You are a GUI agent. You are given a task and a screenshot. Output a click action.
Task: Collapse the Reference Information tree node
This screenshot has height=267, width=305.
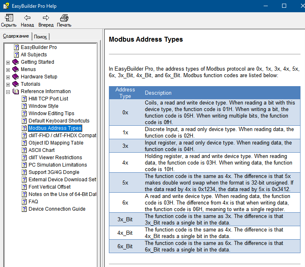pos(8,92)
